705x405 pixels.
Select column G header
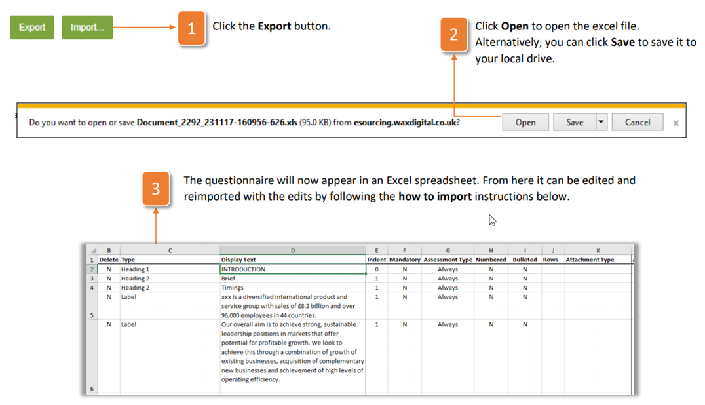pos(448,250)
